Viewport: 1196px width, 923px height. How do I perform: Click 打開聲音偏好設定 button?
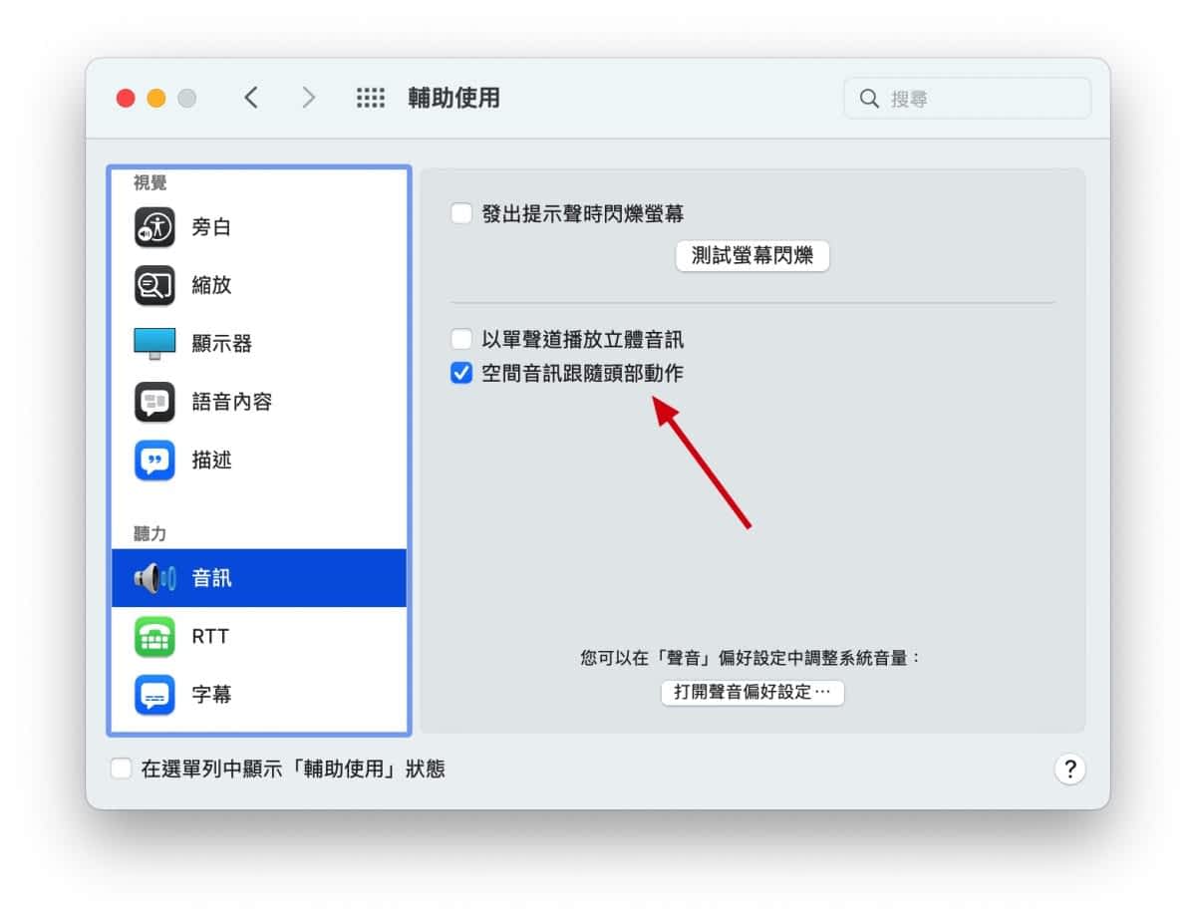(752, 692)
